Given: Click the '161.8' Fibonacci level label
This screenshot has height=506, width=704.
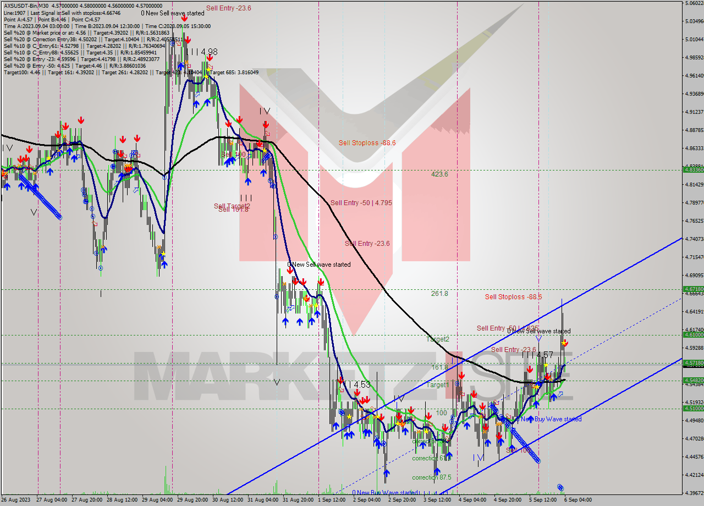Looking at the screenshot, I should click(439, 367).
